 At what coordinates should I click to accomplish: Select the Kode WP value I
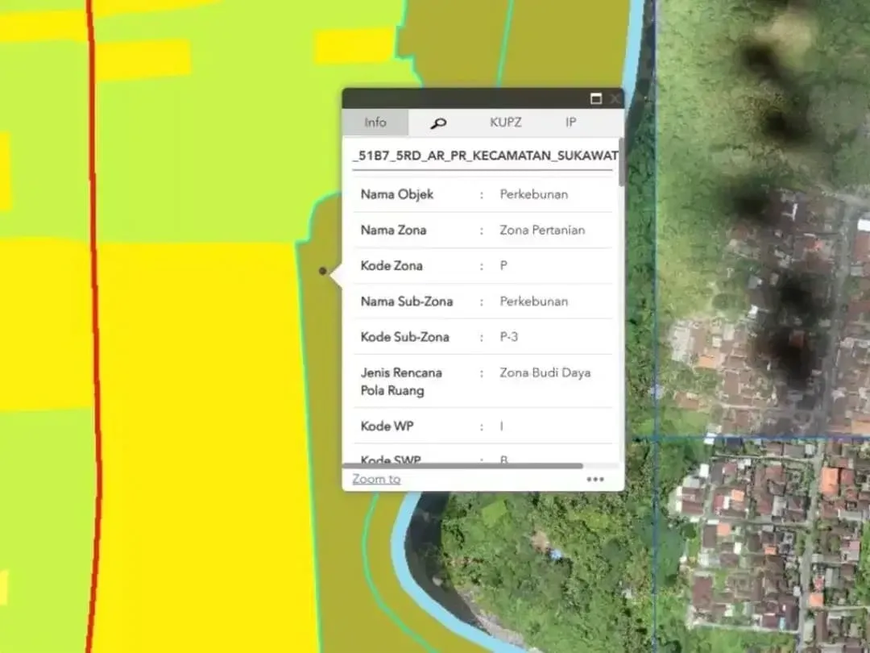point(502,426)
